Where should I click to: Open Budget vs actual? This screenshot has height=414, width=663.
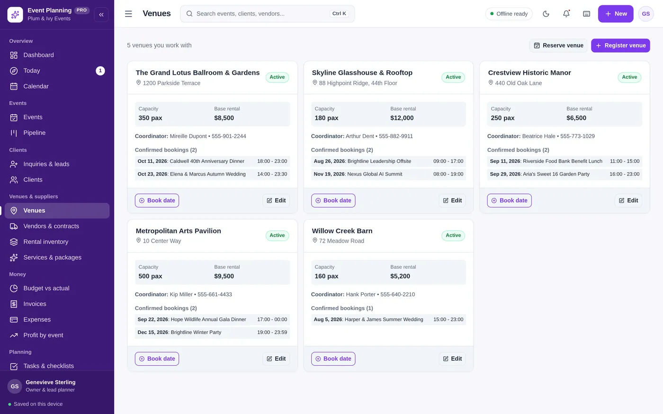click(57, 288)
